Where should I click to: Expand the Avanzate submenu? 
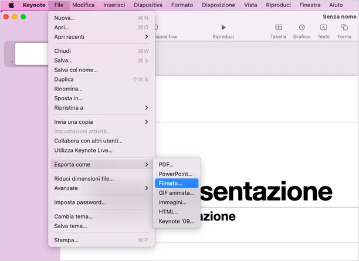101,188
